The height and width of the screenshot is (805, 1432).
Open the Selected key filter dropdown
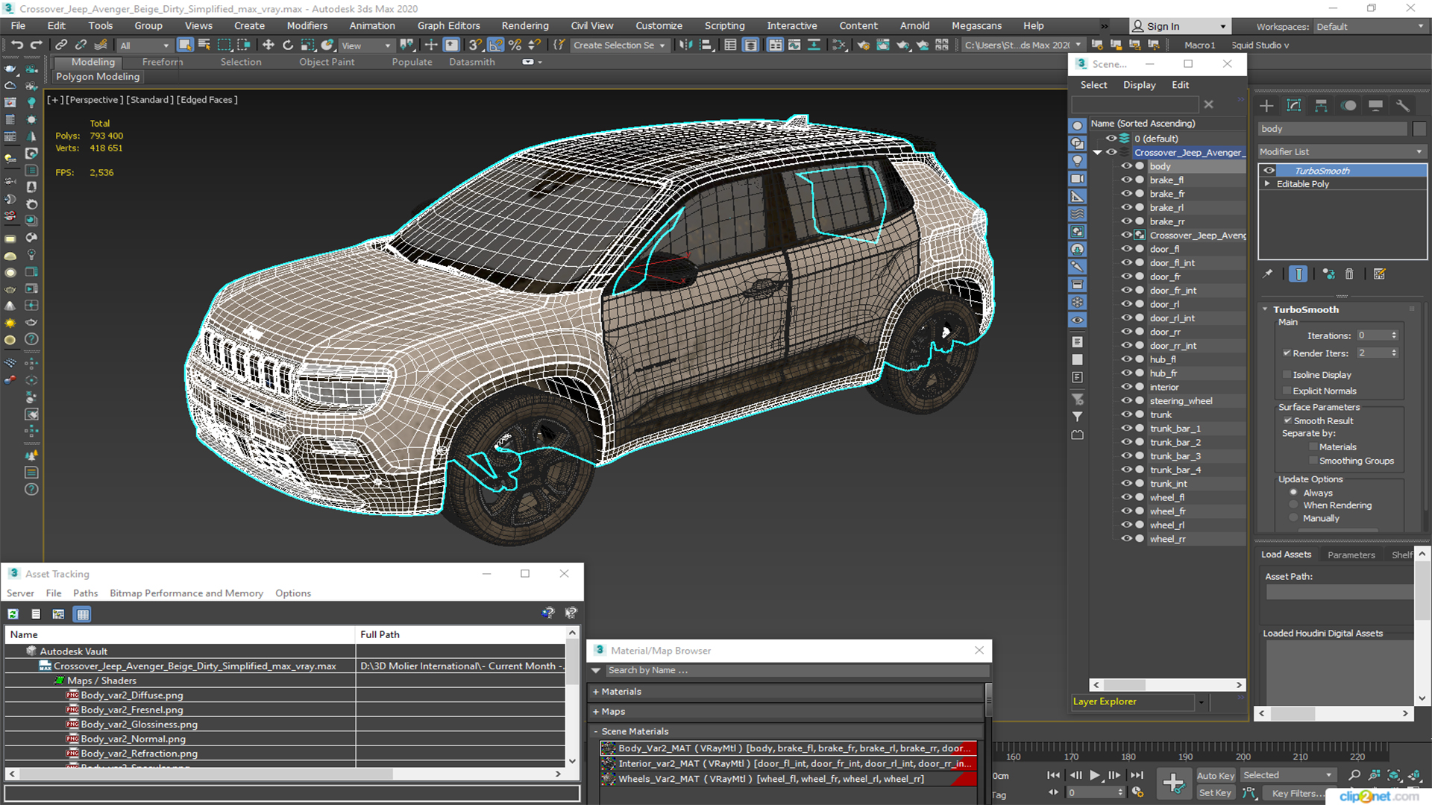coord(1288,775)
